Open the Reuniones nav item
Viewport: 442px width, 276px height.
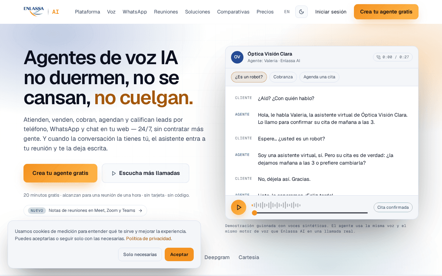coord(166,12)
